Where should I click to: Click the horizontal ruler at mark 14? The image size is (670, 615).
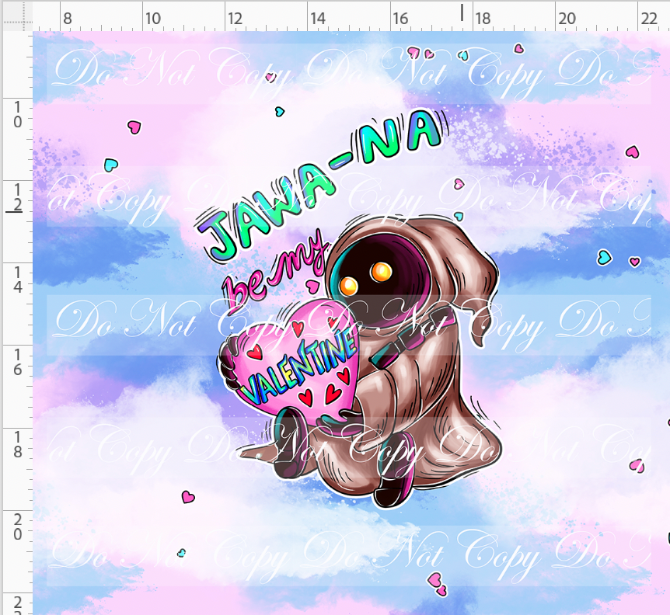click(317, 19)
